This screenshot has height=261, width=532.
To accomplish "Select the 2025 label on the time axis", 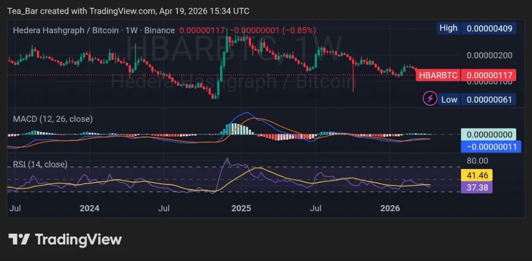I will [x=241, y=208].
